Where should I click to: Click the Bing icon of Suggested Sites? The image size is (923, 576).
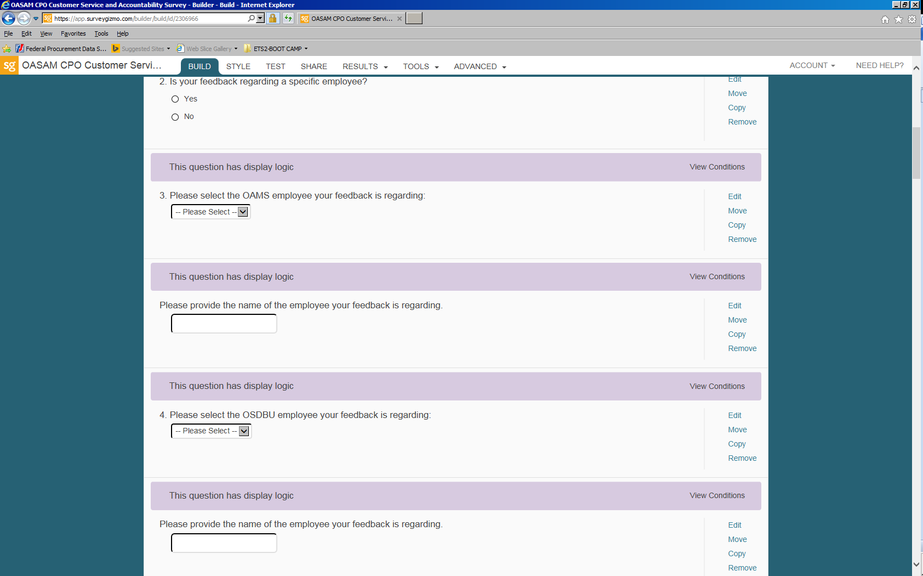[x=116, y=48]
